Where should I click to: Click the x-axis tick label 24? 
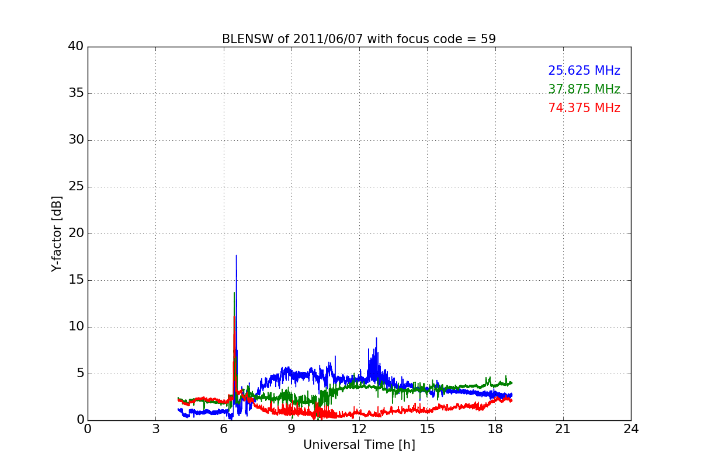(631, 428)
